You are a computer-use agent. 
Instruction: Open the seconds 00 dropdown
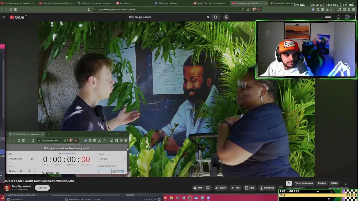(31, 171)
